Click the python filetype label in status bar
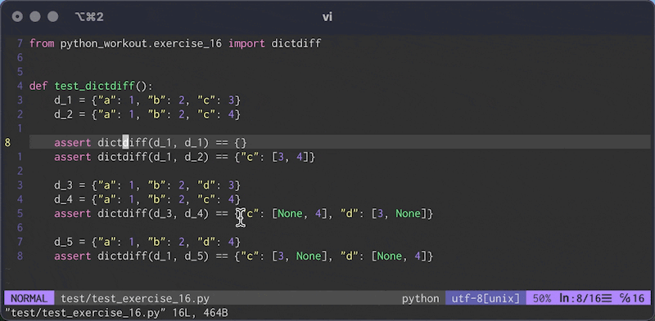The image size is (655, 321). (x=421, y=298)
